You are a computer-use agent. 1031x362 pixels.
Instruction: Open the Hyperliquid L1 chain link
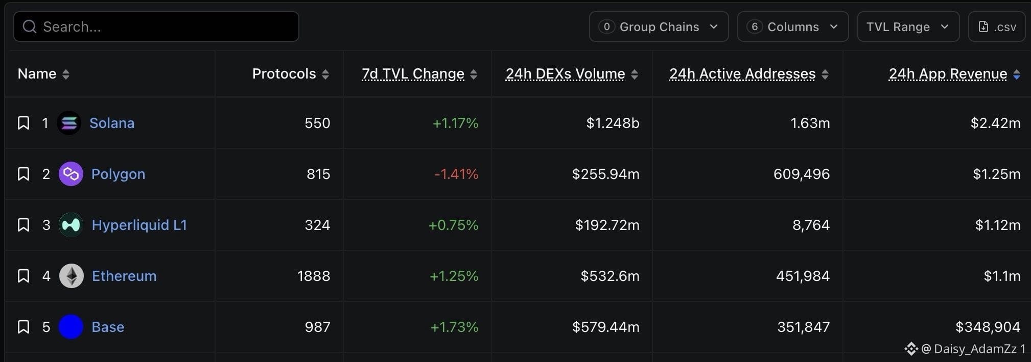pyautogui.click(x=139, y=225)
